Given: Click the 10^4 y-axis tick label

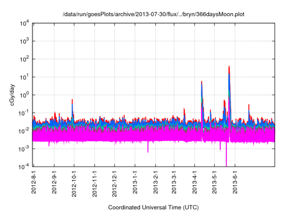Looking at the screenshot, I should (23, 23).
